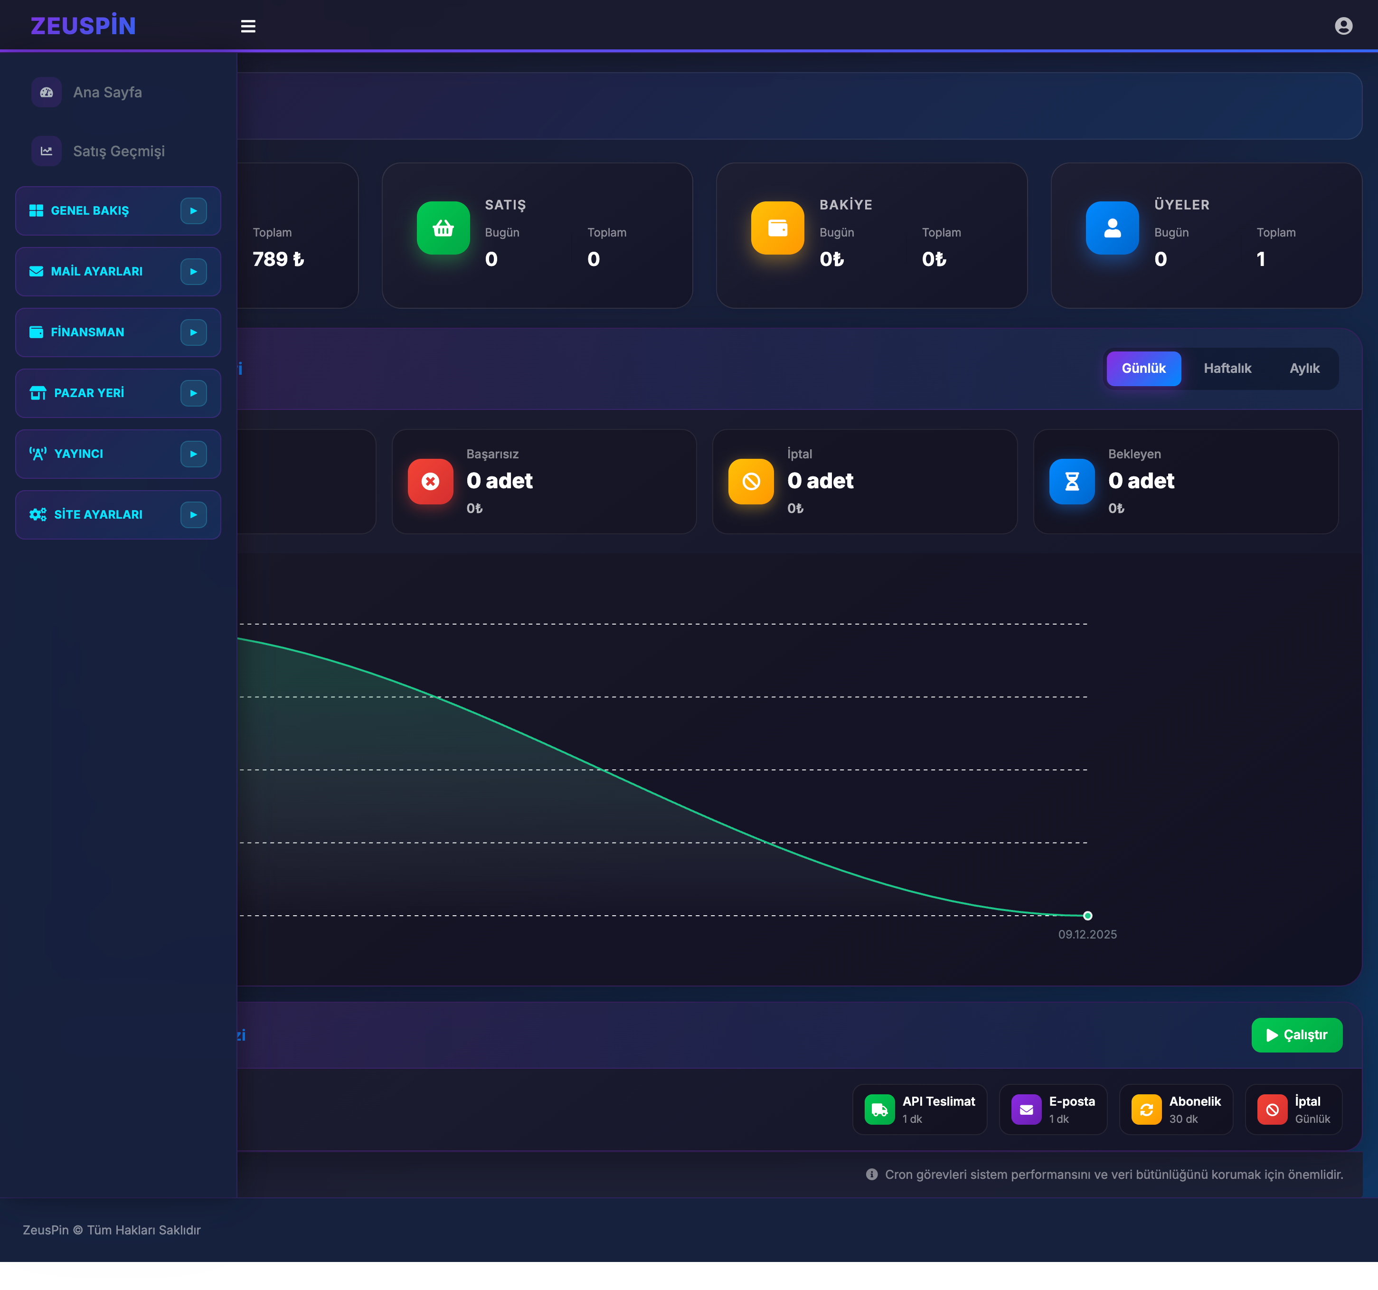The height and width of the screenshot is (1290, 1378).
Task: Click the yellow Bakiye wallet icon
Action: 777,228
